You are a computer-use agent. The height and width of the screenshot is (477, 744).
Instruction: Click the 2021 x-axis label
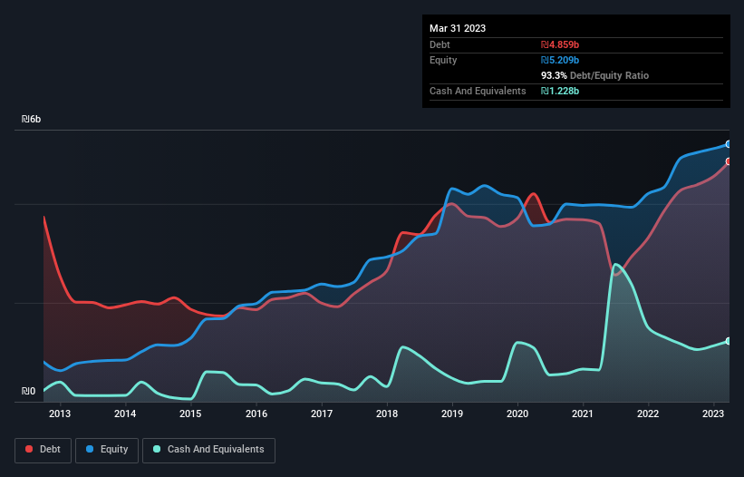pyautogui.click(x=583, y=414)
